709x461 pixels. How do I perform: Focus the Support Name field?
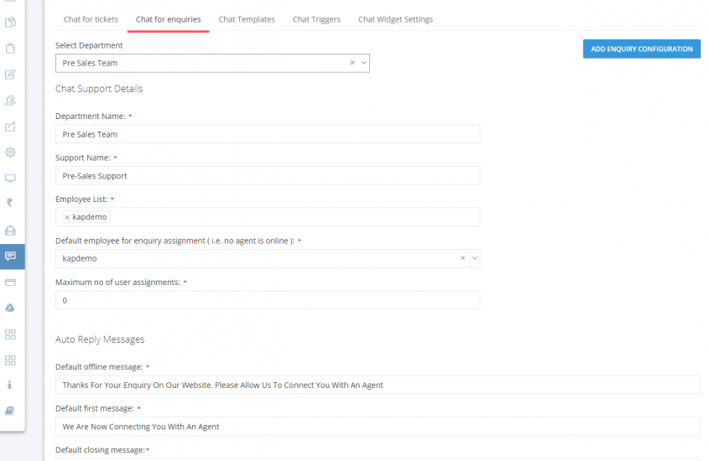pos(268,176)
